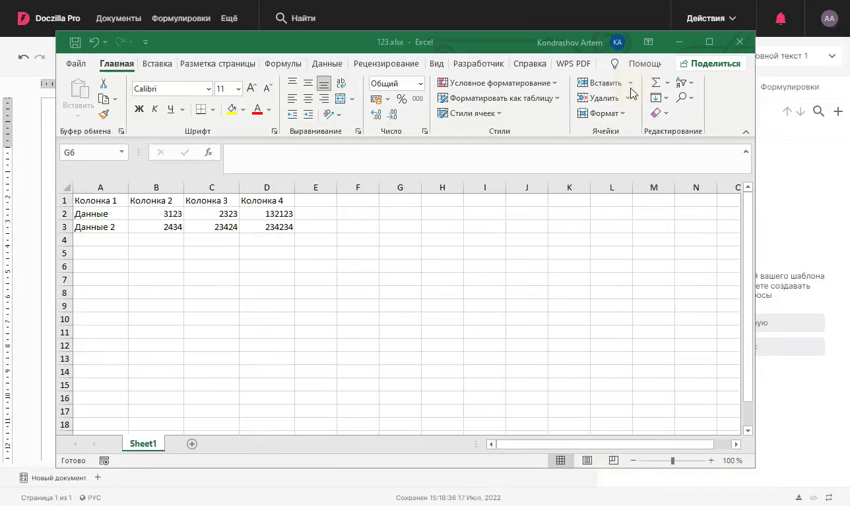Align cell text to the right
The width and height of the screenshot is (850, 506).
pyautogui.click(x=324, y=99)
